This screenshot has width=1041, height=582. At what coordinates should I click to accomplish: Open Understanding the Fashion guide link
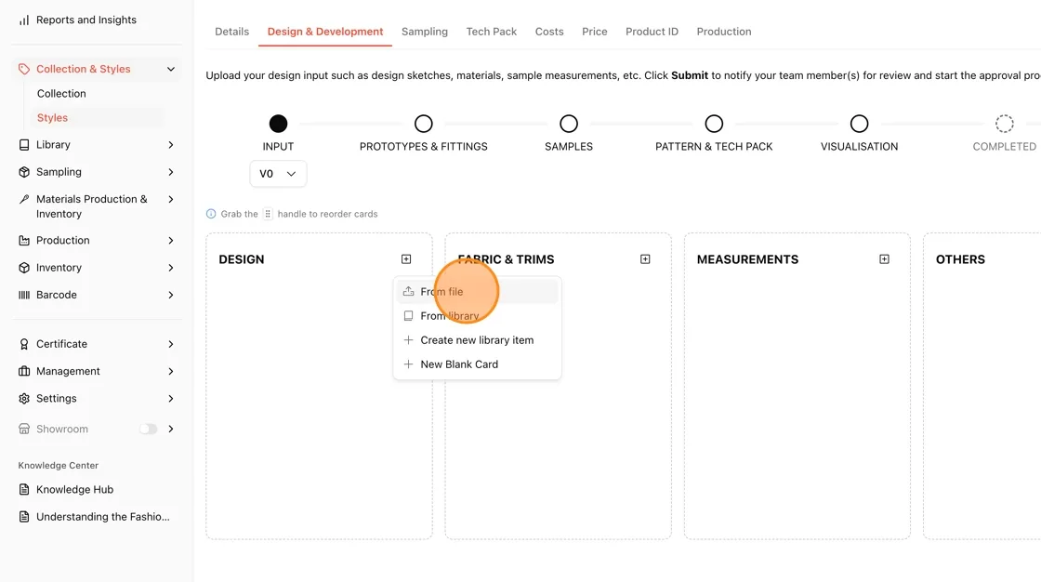coord(103,517)
